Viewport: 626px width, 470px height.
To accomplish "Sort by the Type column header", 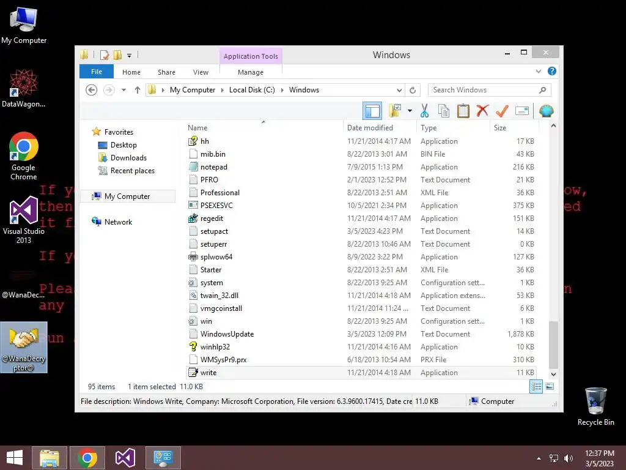I will [453, 127].
